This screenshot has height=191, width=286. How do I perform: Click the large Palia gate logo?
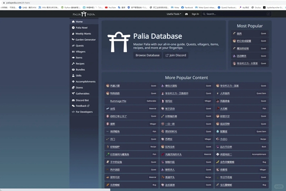[x=119, y=42]
